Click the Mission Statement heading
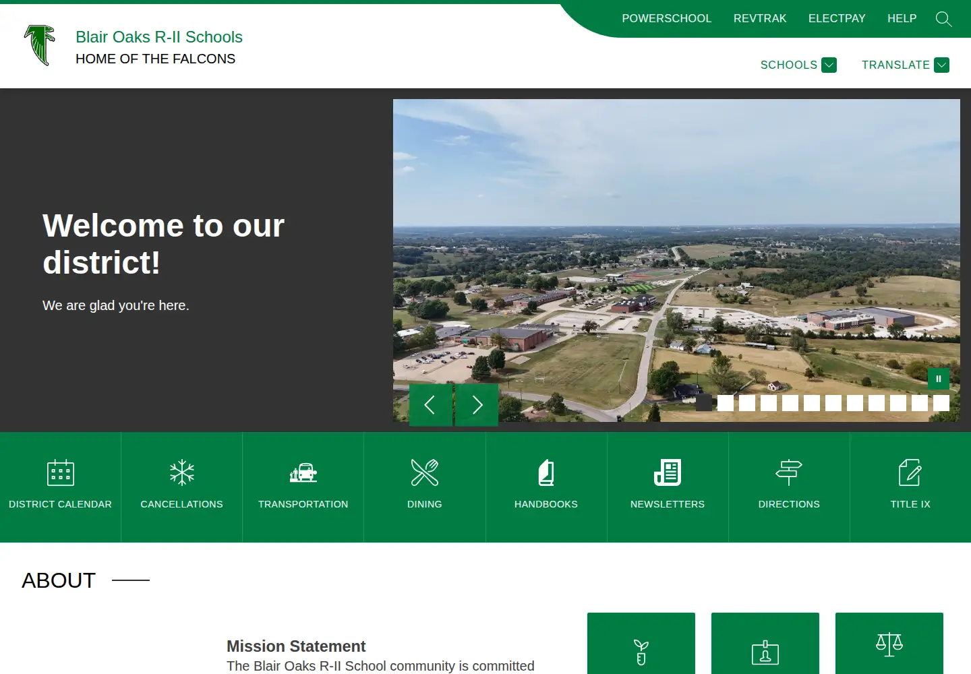 (x=296, y=646)
